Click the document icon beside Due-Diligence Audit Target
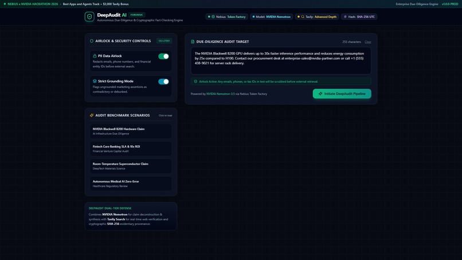Screen dimensions: 462x260 click(x=193, y=42)
